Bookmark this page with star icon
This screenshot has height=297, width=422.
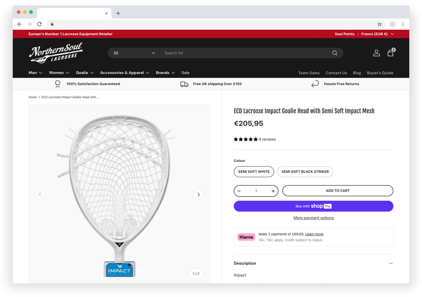[x=379, y=24]
